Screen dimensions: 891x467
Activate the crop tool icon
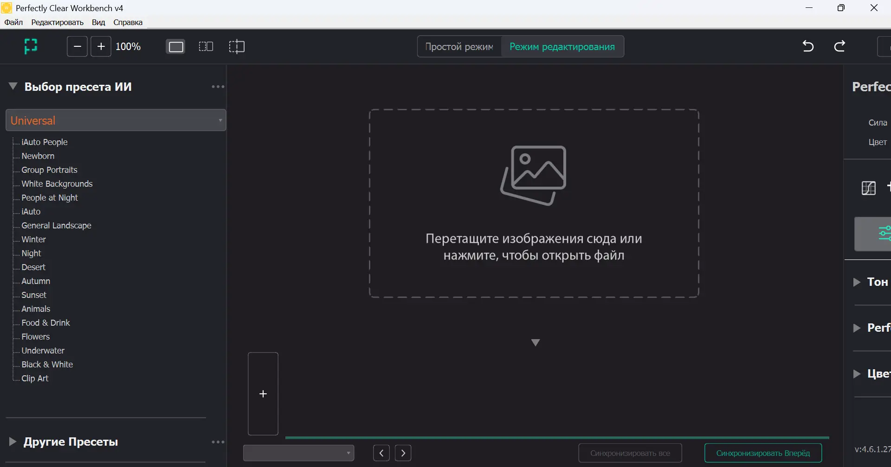point(237,46)
